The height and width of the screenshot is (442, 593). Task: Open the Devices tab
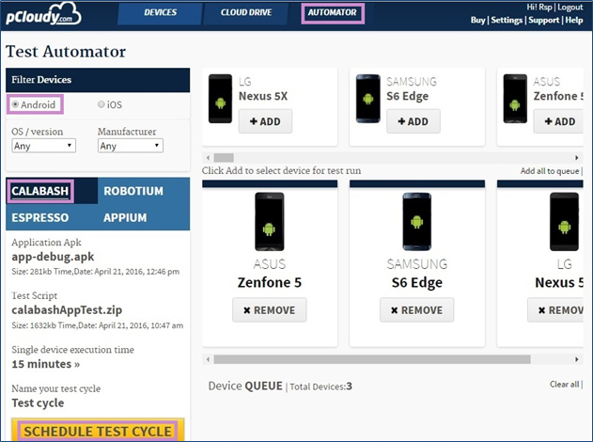pos(160,12)
